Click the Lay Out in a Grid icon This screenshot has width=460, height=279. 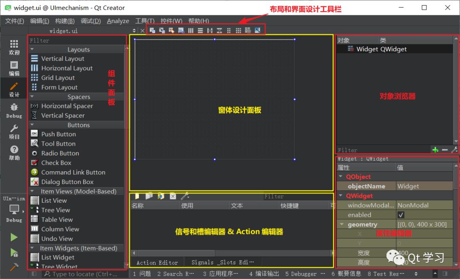(238, 30)
